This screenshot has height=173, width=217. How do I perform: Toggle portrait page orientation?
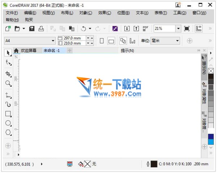point(102,41)
